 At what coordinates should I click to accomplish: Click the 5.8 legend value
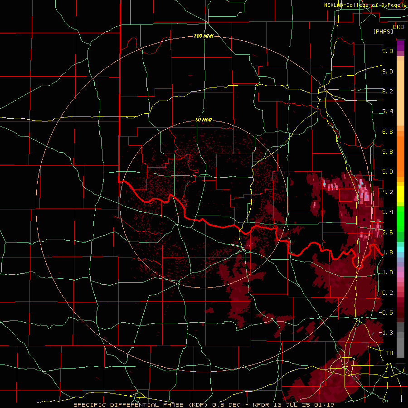coord(388,152)
